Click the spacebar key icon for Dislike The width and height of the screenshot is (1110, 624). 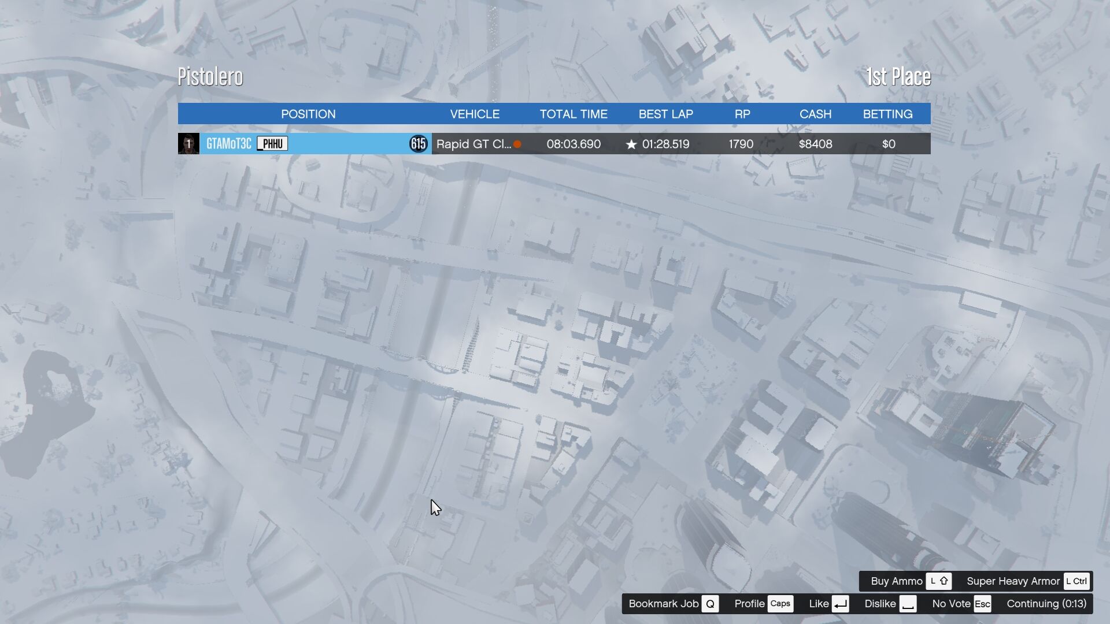908,604
